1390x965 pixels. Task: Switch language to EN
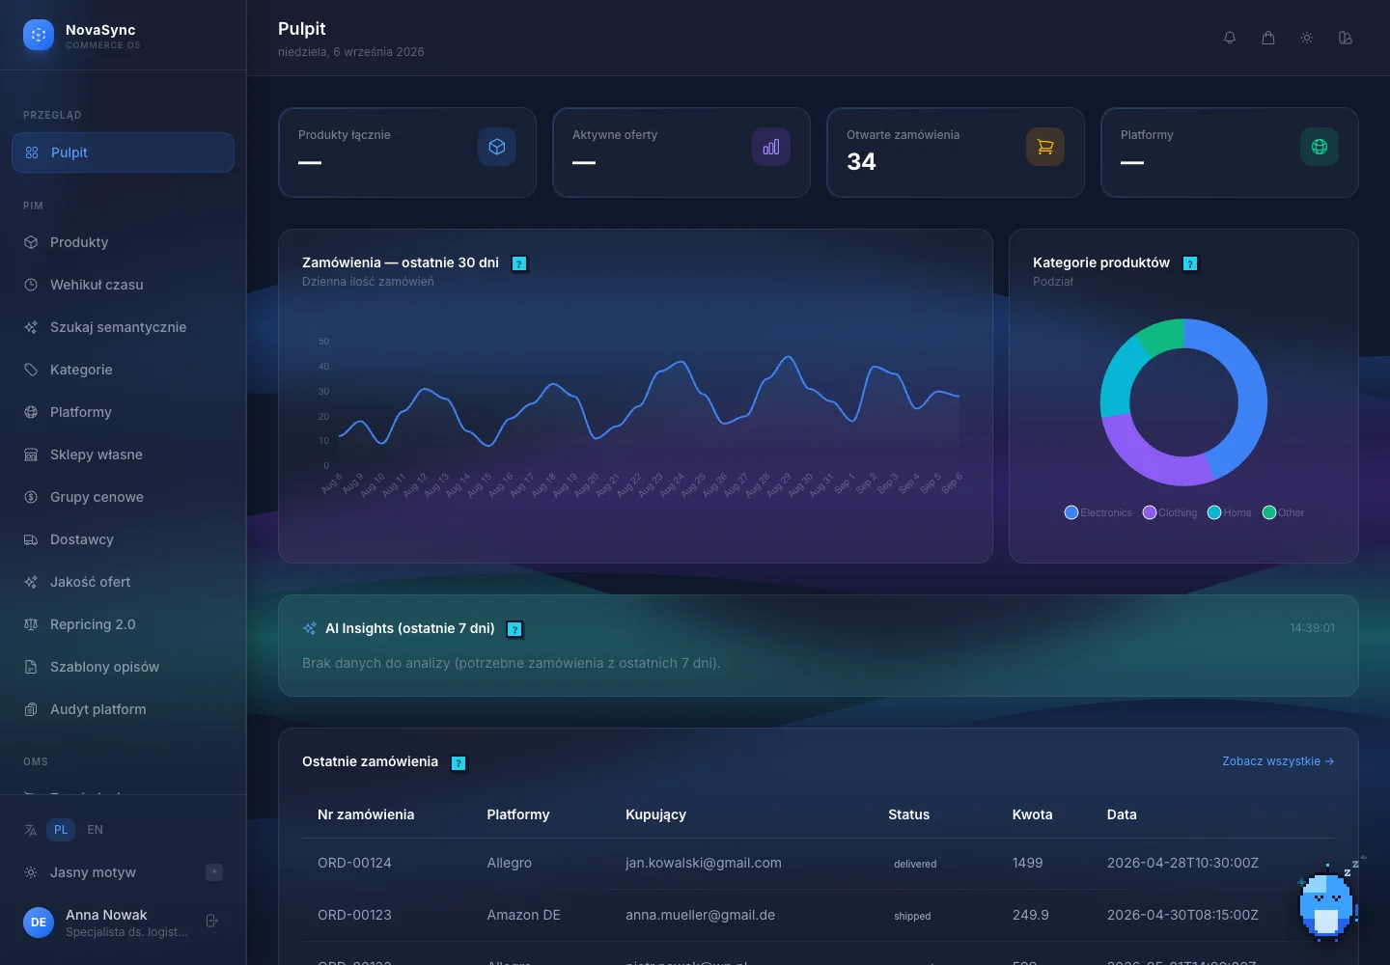pos(95,830)
